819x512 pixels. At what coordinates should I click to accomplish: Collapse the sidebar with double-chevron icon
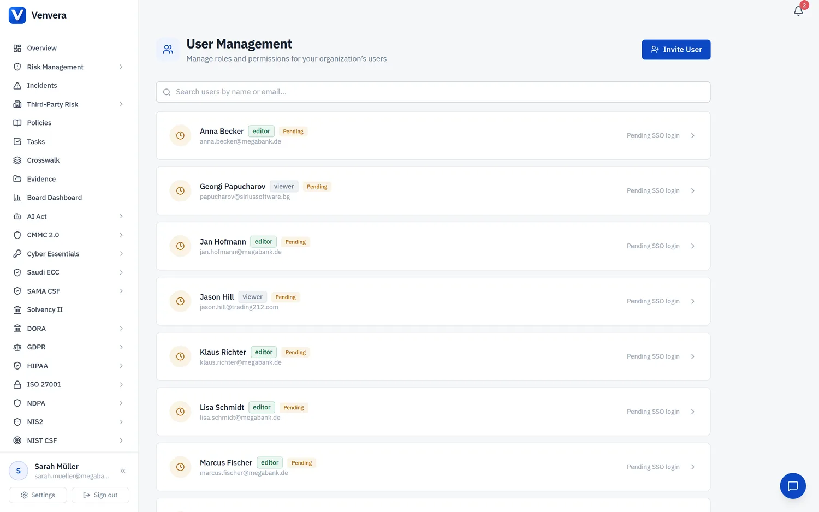[x=123, y=471]
